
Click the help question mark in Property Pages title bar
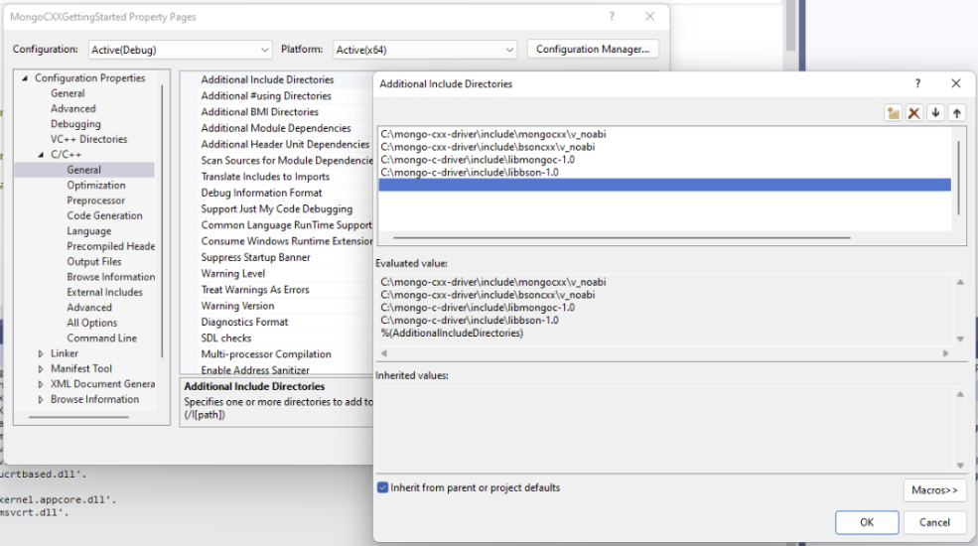tap(612, 17)
